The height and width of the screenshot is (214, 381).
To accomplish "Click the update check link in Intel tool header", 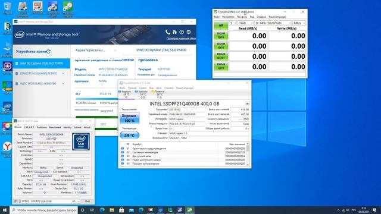I will tap(181, 38).
